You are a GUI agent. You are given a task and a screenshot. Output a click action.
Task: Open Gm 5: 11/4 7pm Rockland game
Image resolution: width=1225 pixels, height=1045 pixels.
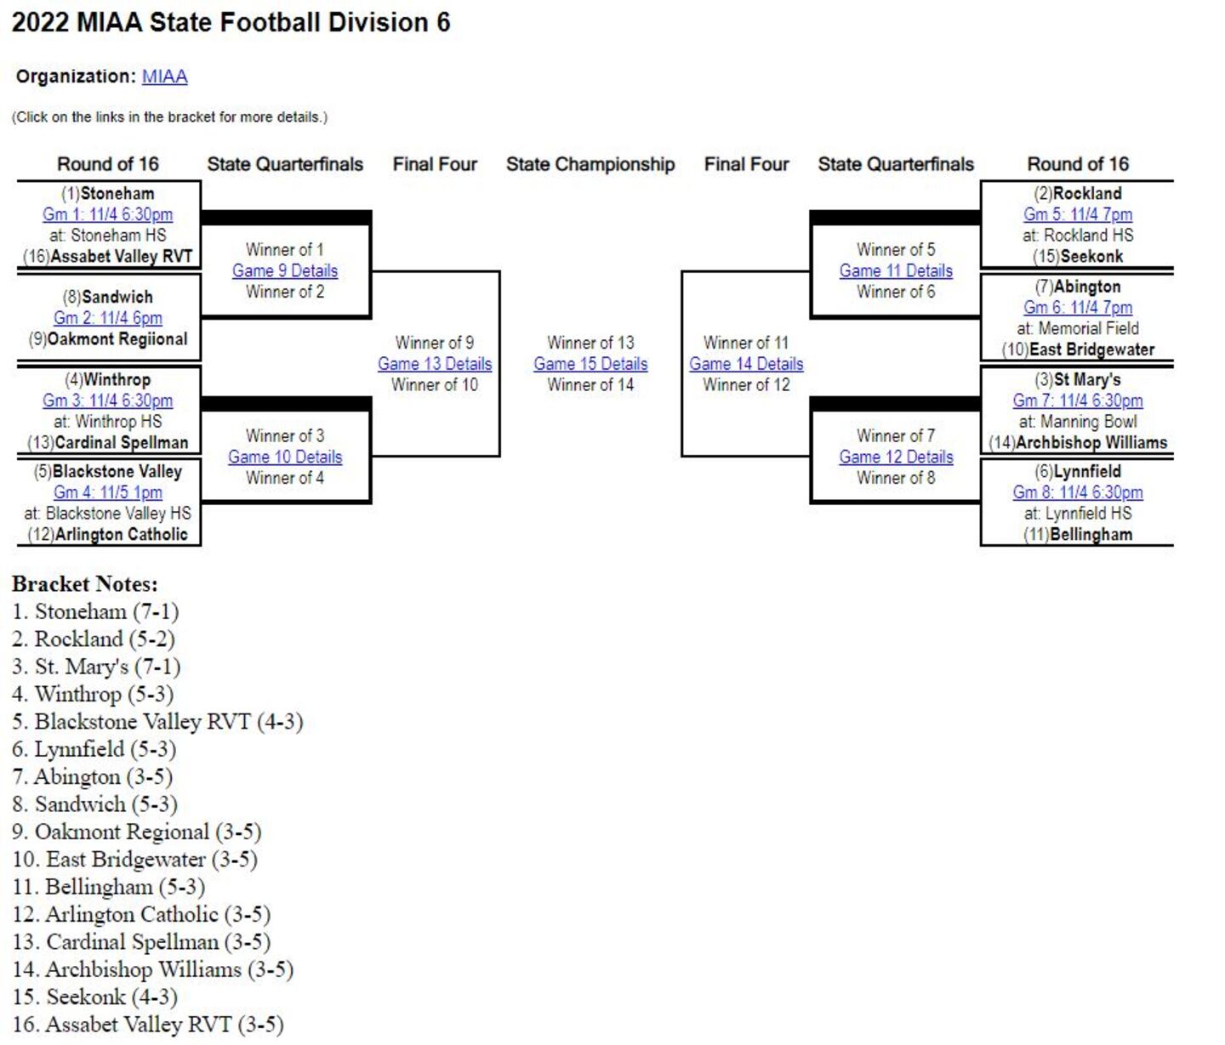(x=1078, y=214)
